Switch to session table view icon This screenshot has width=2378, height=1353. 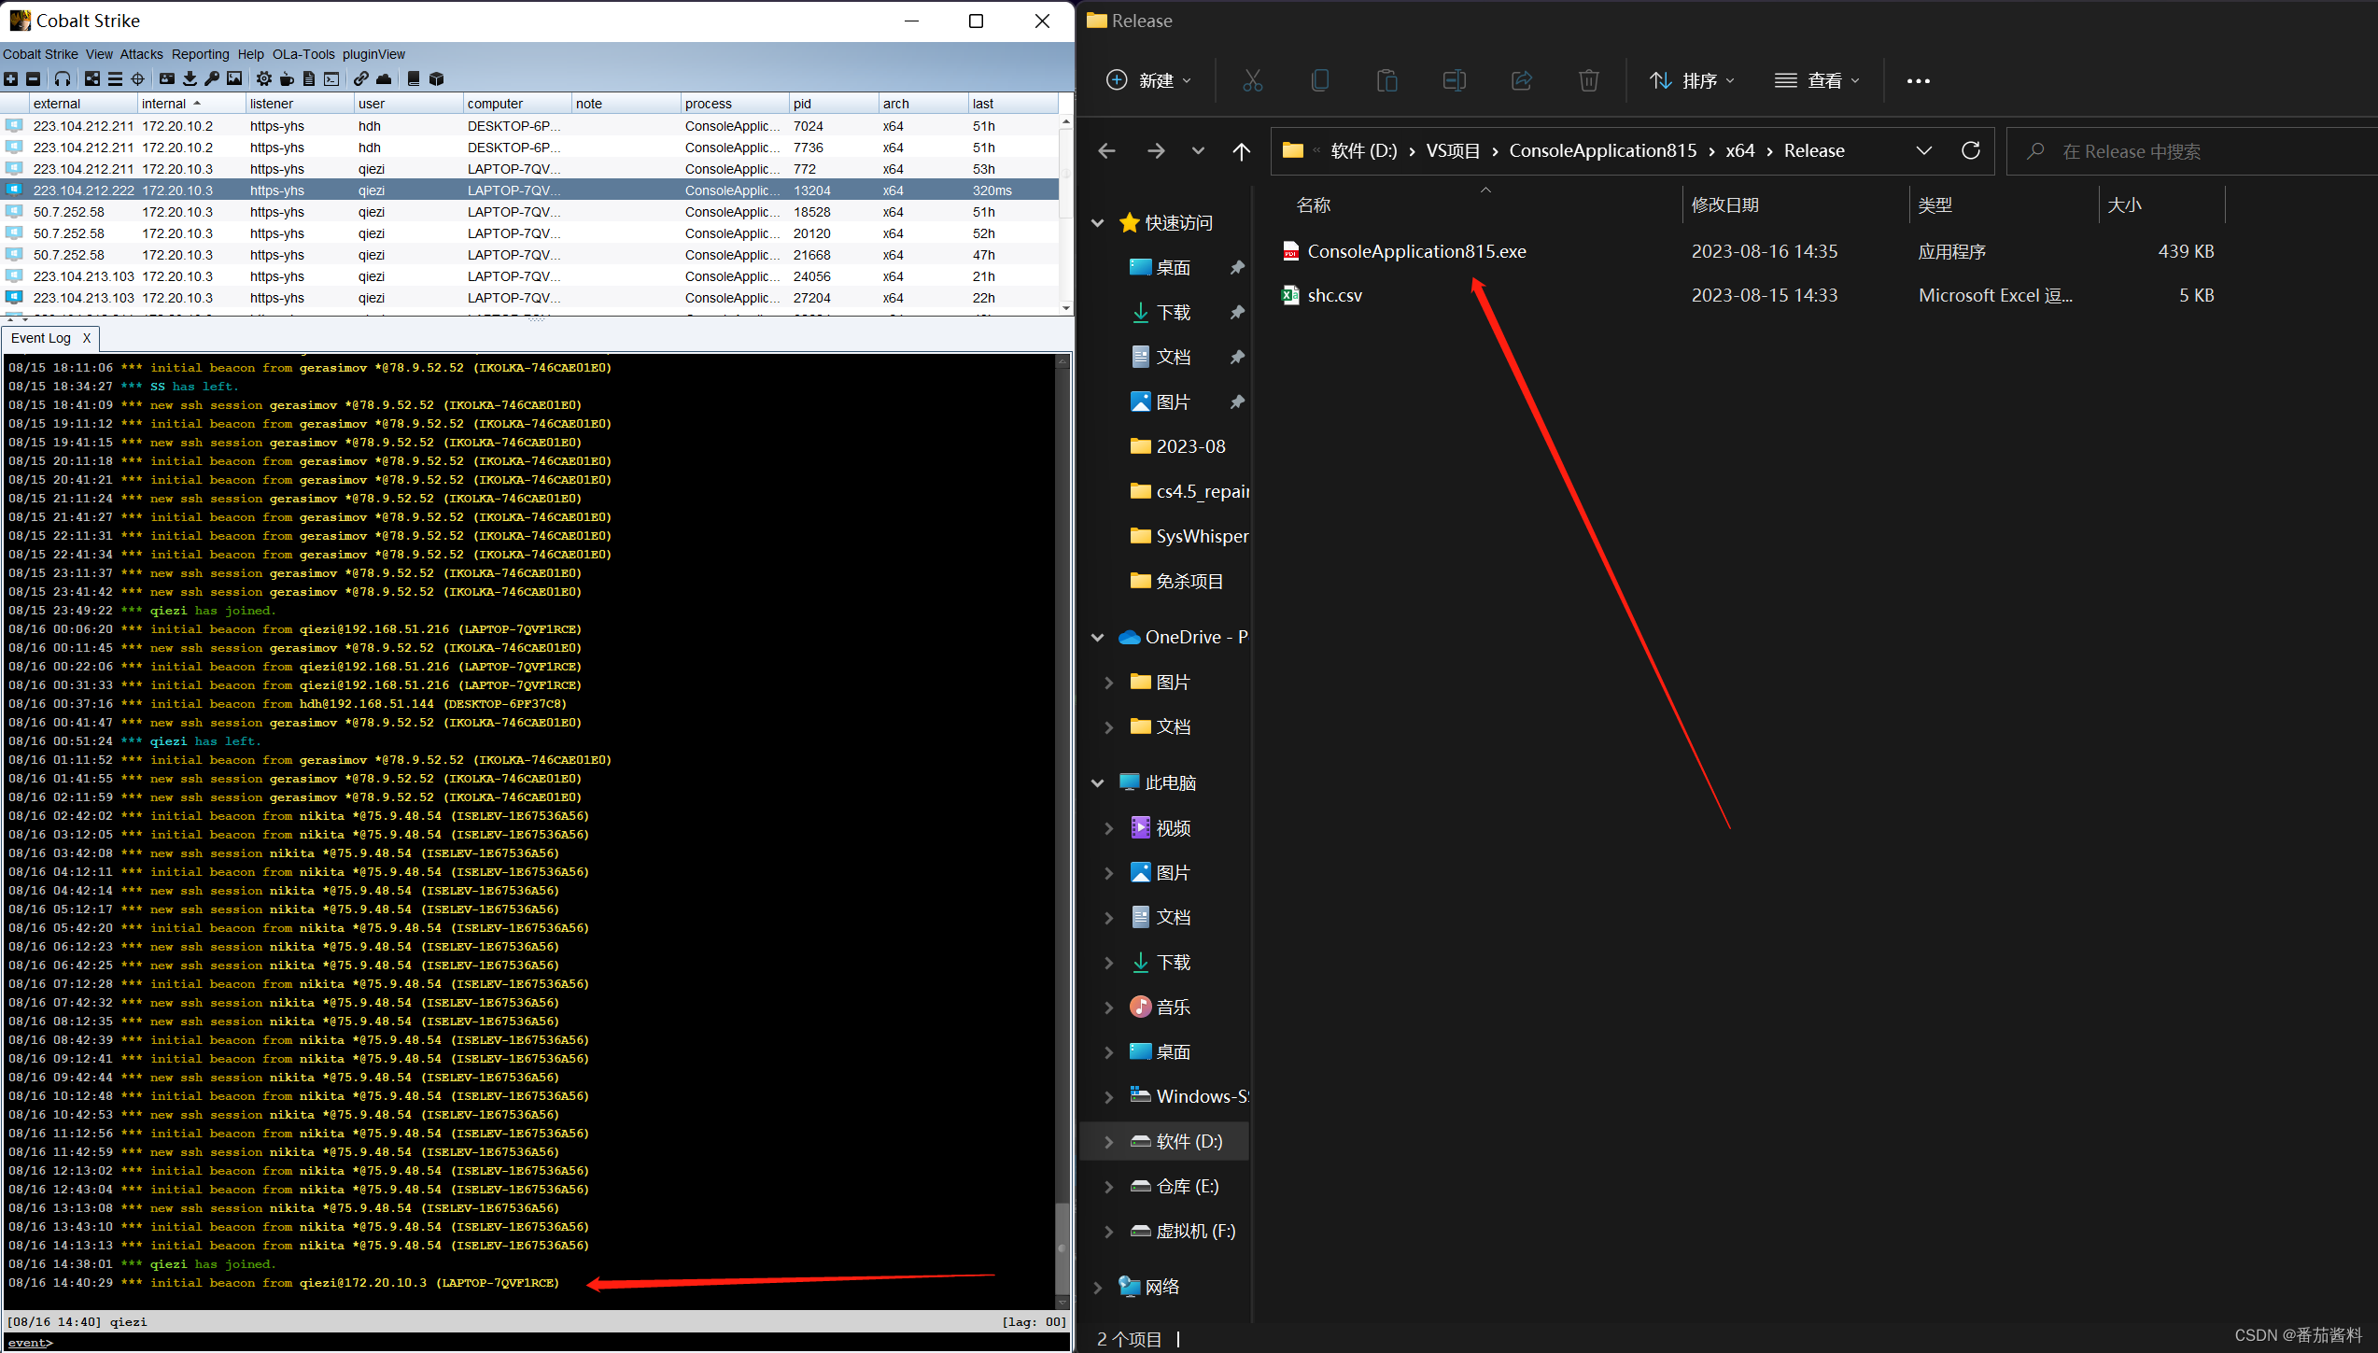(115, 79)
